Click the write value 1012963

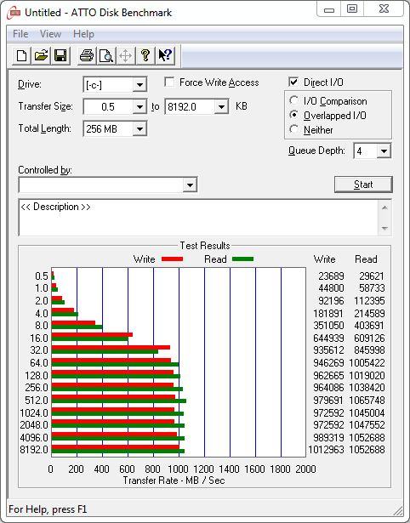pyautogui.click(x=326, y=450)
